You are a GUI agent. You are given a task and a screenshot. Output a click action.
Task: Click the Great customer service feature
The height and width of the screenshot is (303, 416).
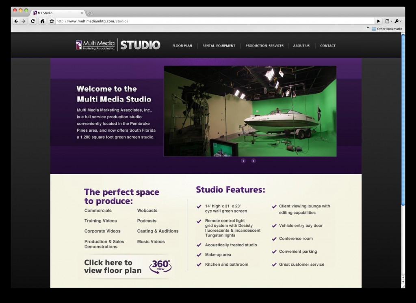(302, 265)
